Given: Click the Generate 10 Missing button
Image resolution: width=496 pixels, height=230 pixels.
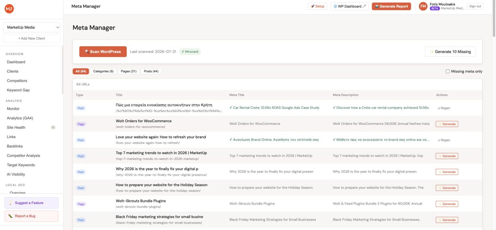Looking at the screenshot, I should point(450,51).
